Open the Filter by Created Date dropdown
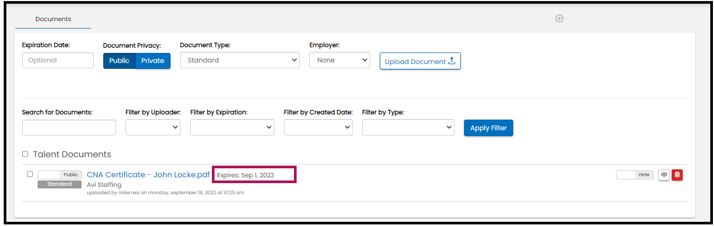Image resolution: width=714 pixels, height=226 pixels. [318, 128]
